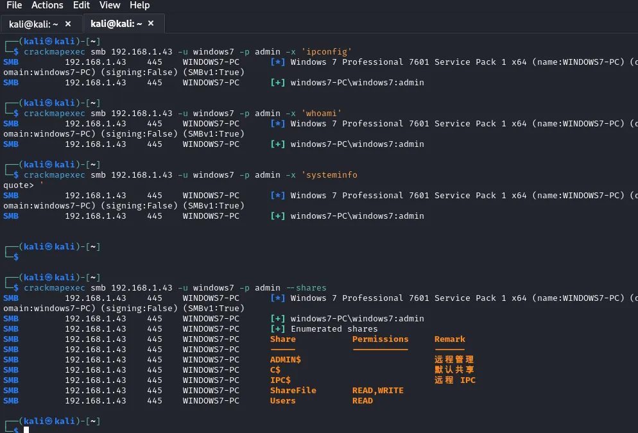638x433 pixels.
Task: Click windows7-PC\windows7:admin under the systeminfo command
Action: point(358,216)
